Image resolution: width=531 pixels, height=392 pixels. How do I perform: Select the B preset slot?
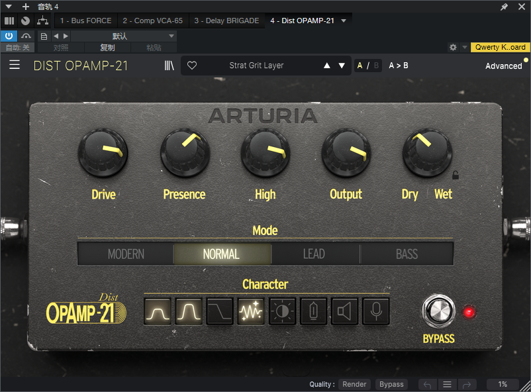(376, 66)
